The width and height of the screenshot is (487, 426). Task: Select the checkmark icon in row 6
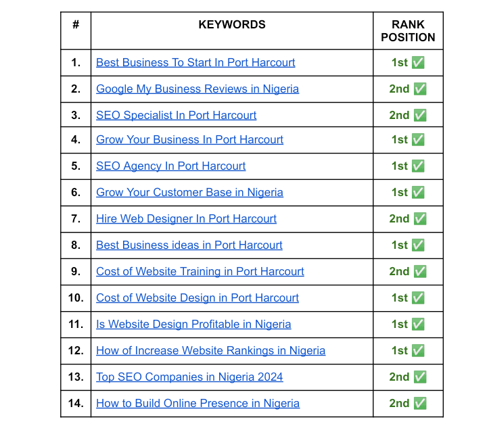(418, 193)
